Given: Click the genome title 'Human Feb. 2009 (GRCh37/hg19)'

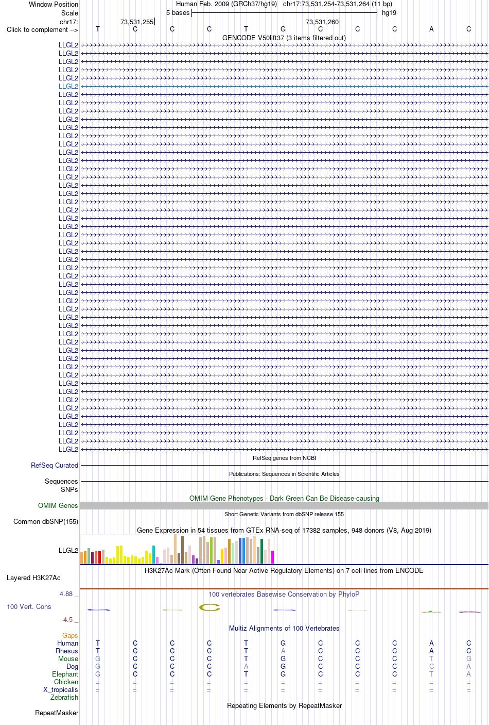Looking at the screenshot, I should [226, 4].
